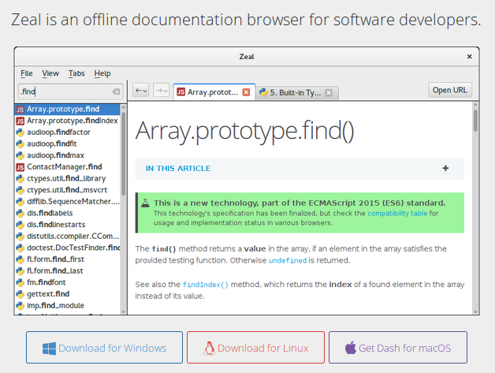Close the Array.protot... tab using its X
This screenshot has height=373, width=495.
[x=246, y=92]
